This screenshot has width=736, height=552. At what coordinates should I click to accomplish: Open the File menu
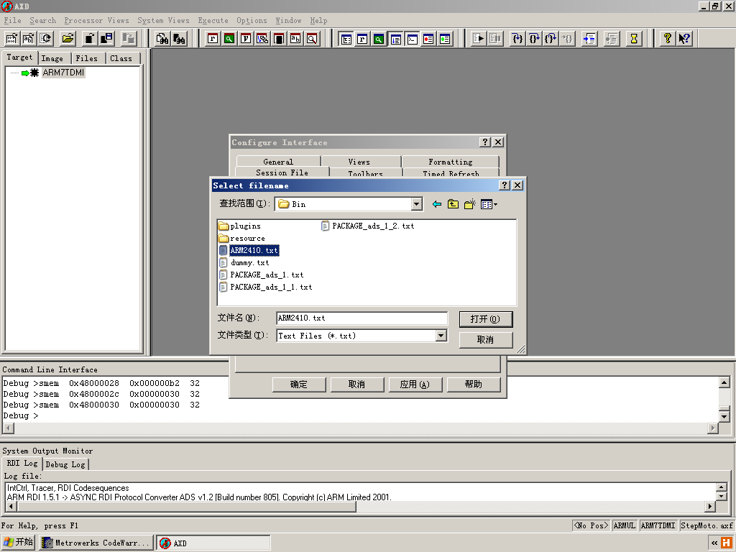click(x=13, y=21)
